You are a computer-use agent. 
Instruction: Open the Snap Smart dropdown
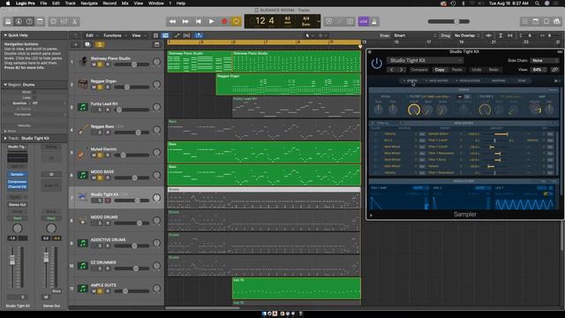[414, 35]
